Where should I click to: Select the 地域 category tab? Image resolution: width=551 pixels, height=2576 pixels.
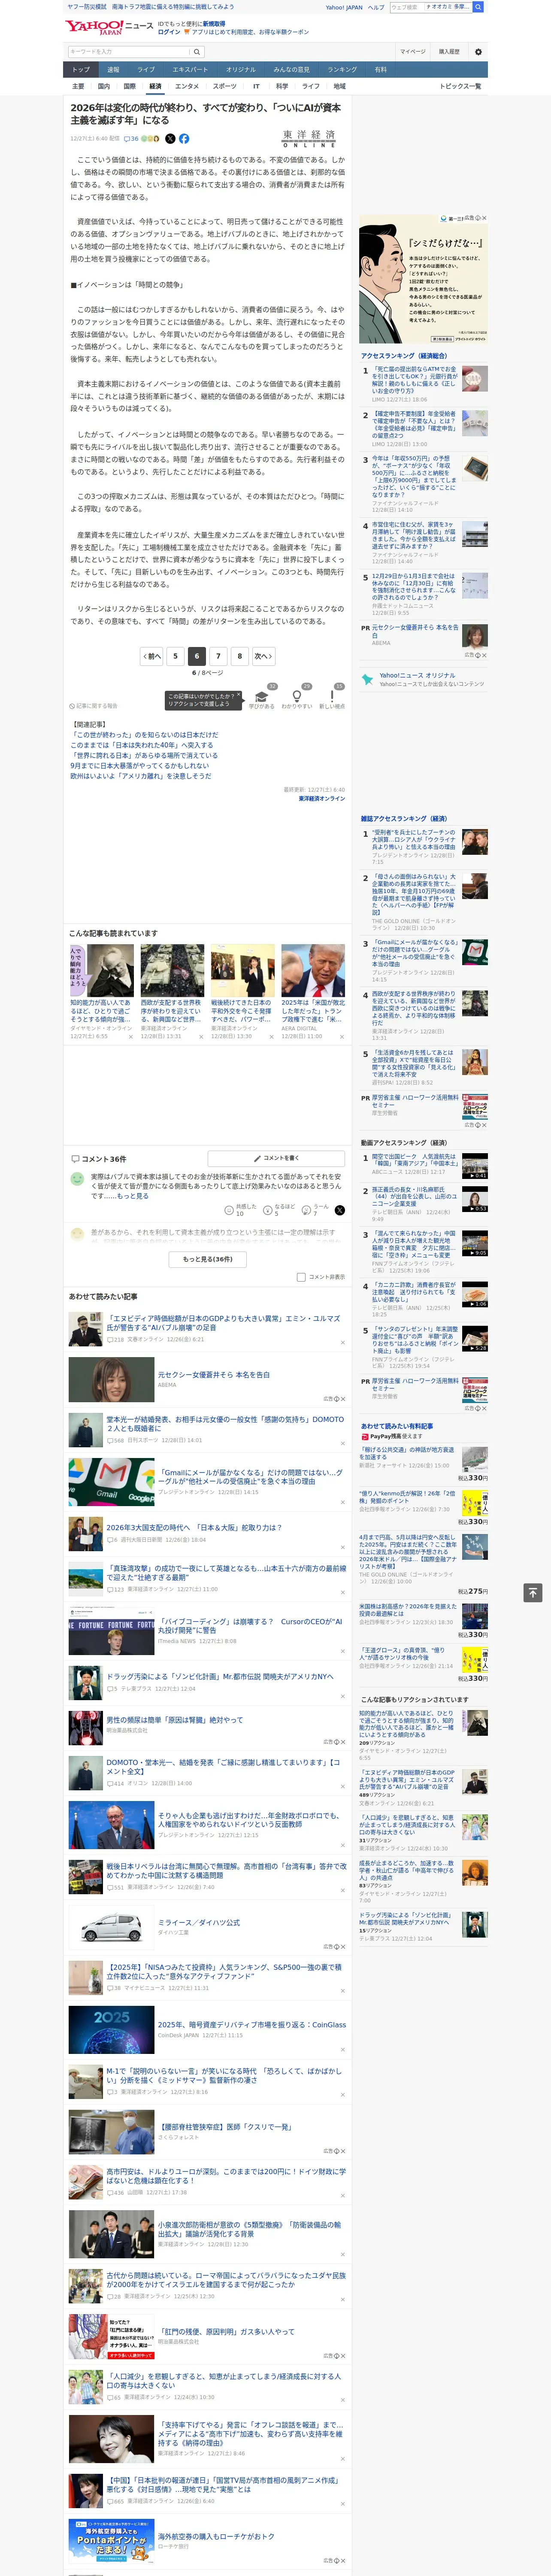339,86
